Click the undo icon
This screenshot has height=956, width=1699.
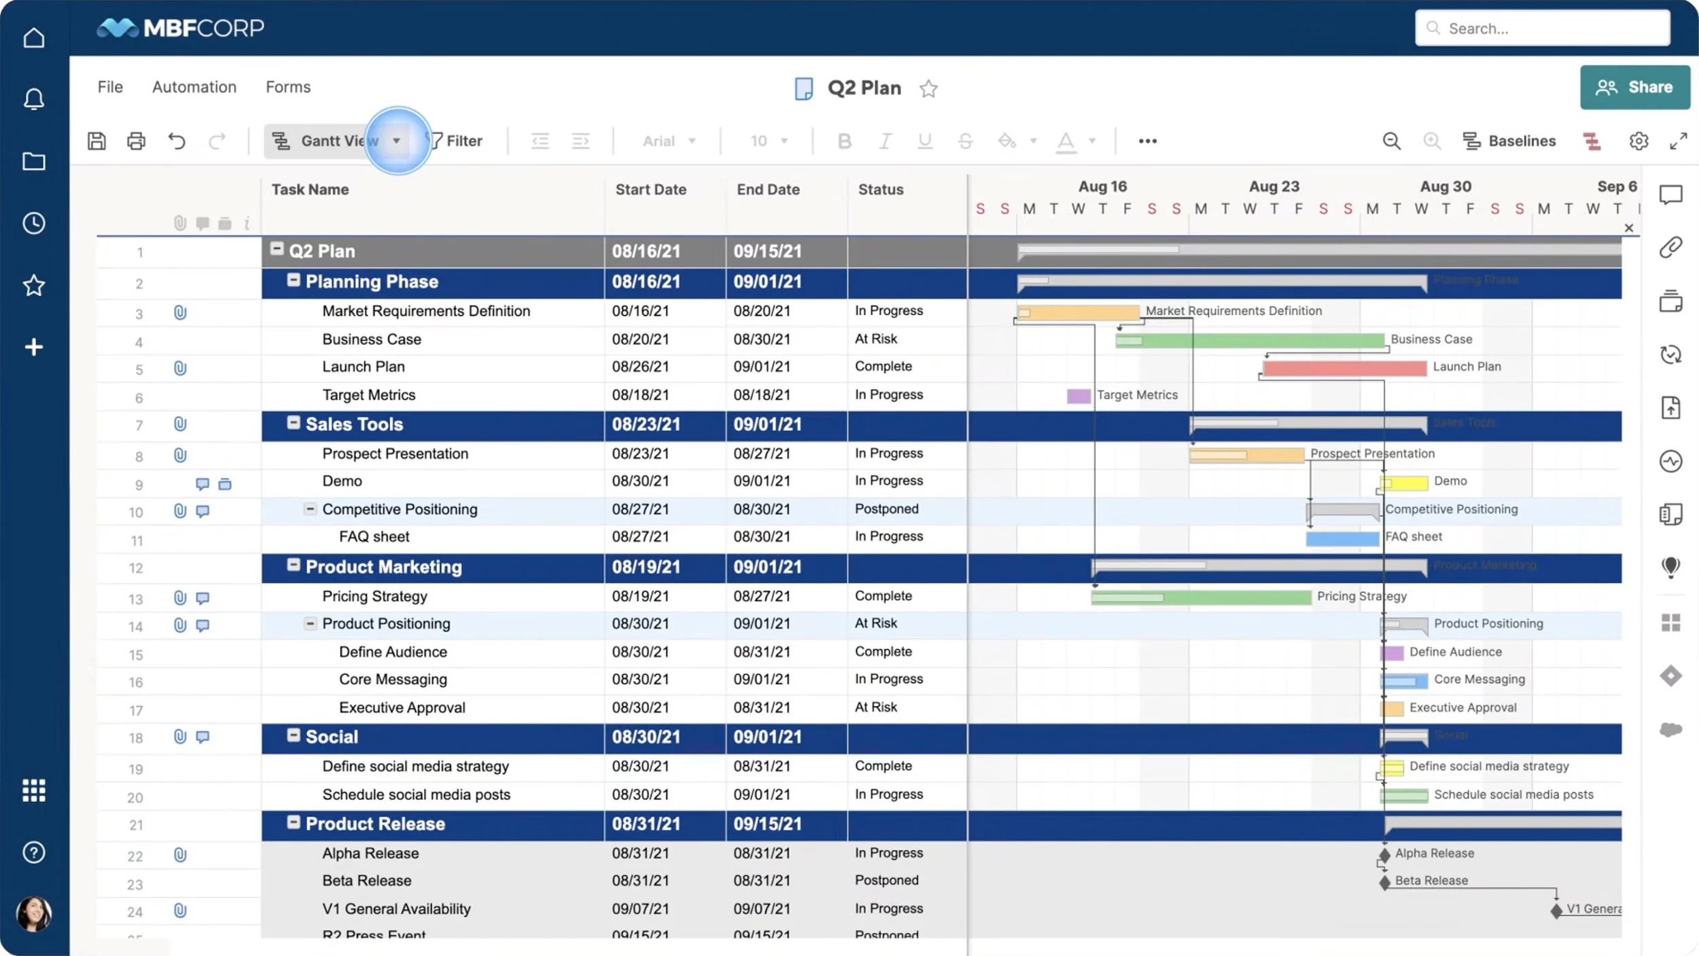click(176, 140)
